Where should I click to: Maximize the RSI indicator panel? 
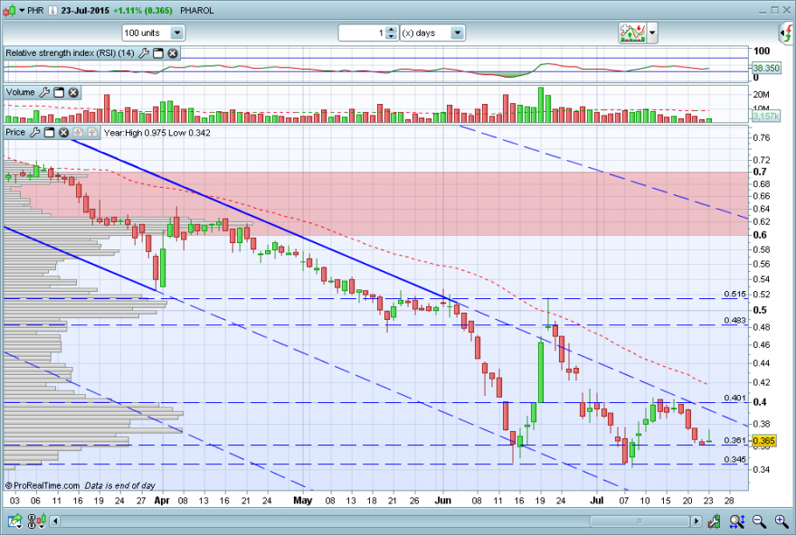point(158,52)
